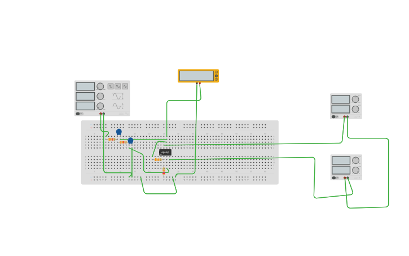Viewport: 409px width, 256px height.
Task: Click the multimeter red probe terminal
Action: [200, 83]
